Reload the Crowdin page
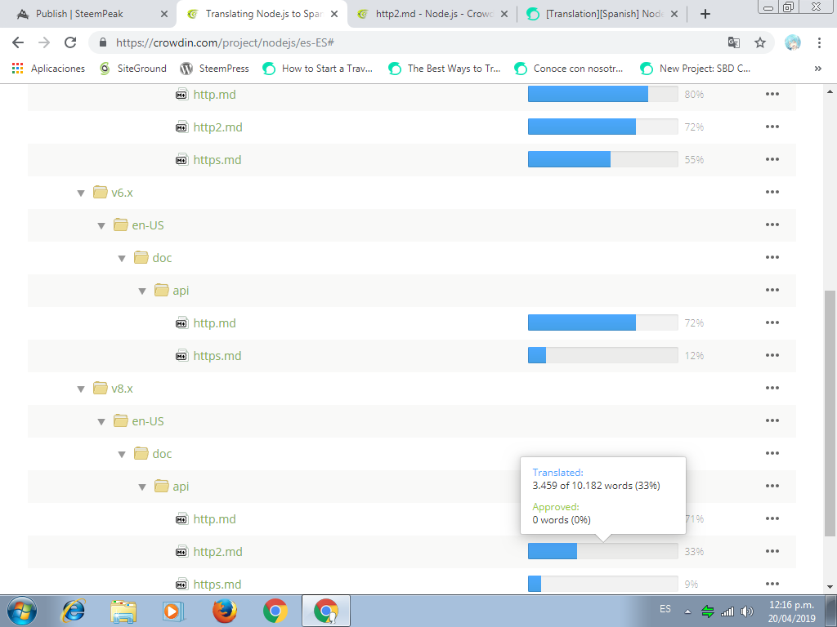Image resolution: width=837 pixels, height=627 pixels. [70, 42]
